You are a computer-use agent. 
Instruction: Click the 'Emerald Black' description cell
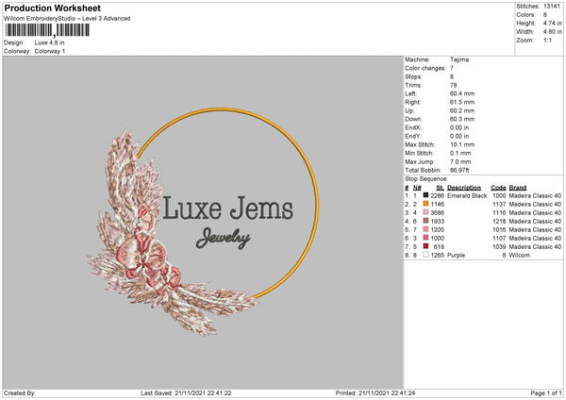pos(467,195)
